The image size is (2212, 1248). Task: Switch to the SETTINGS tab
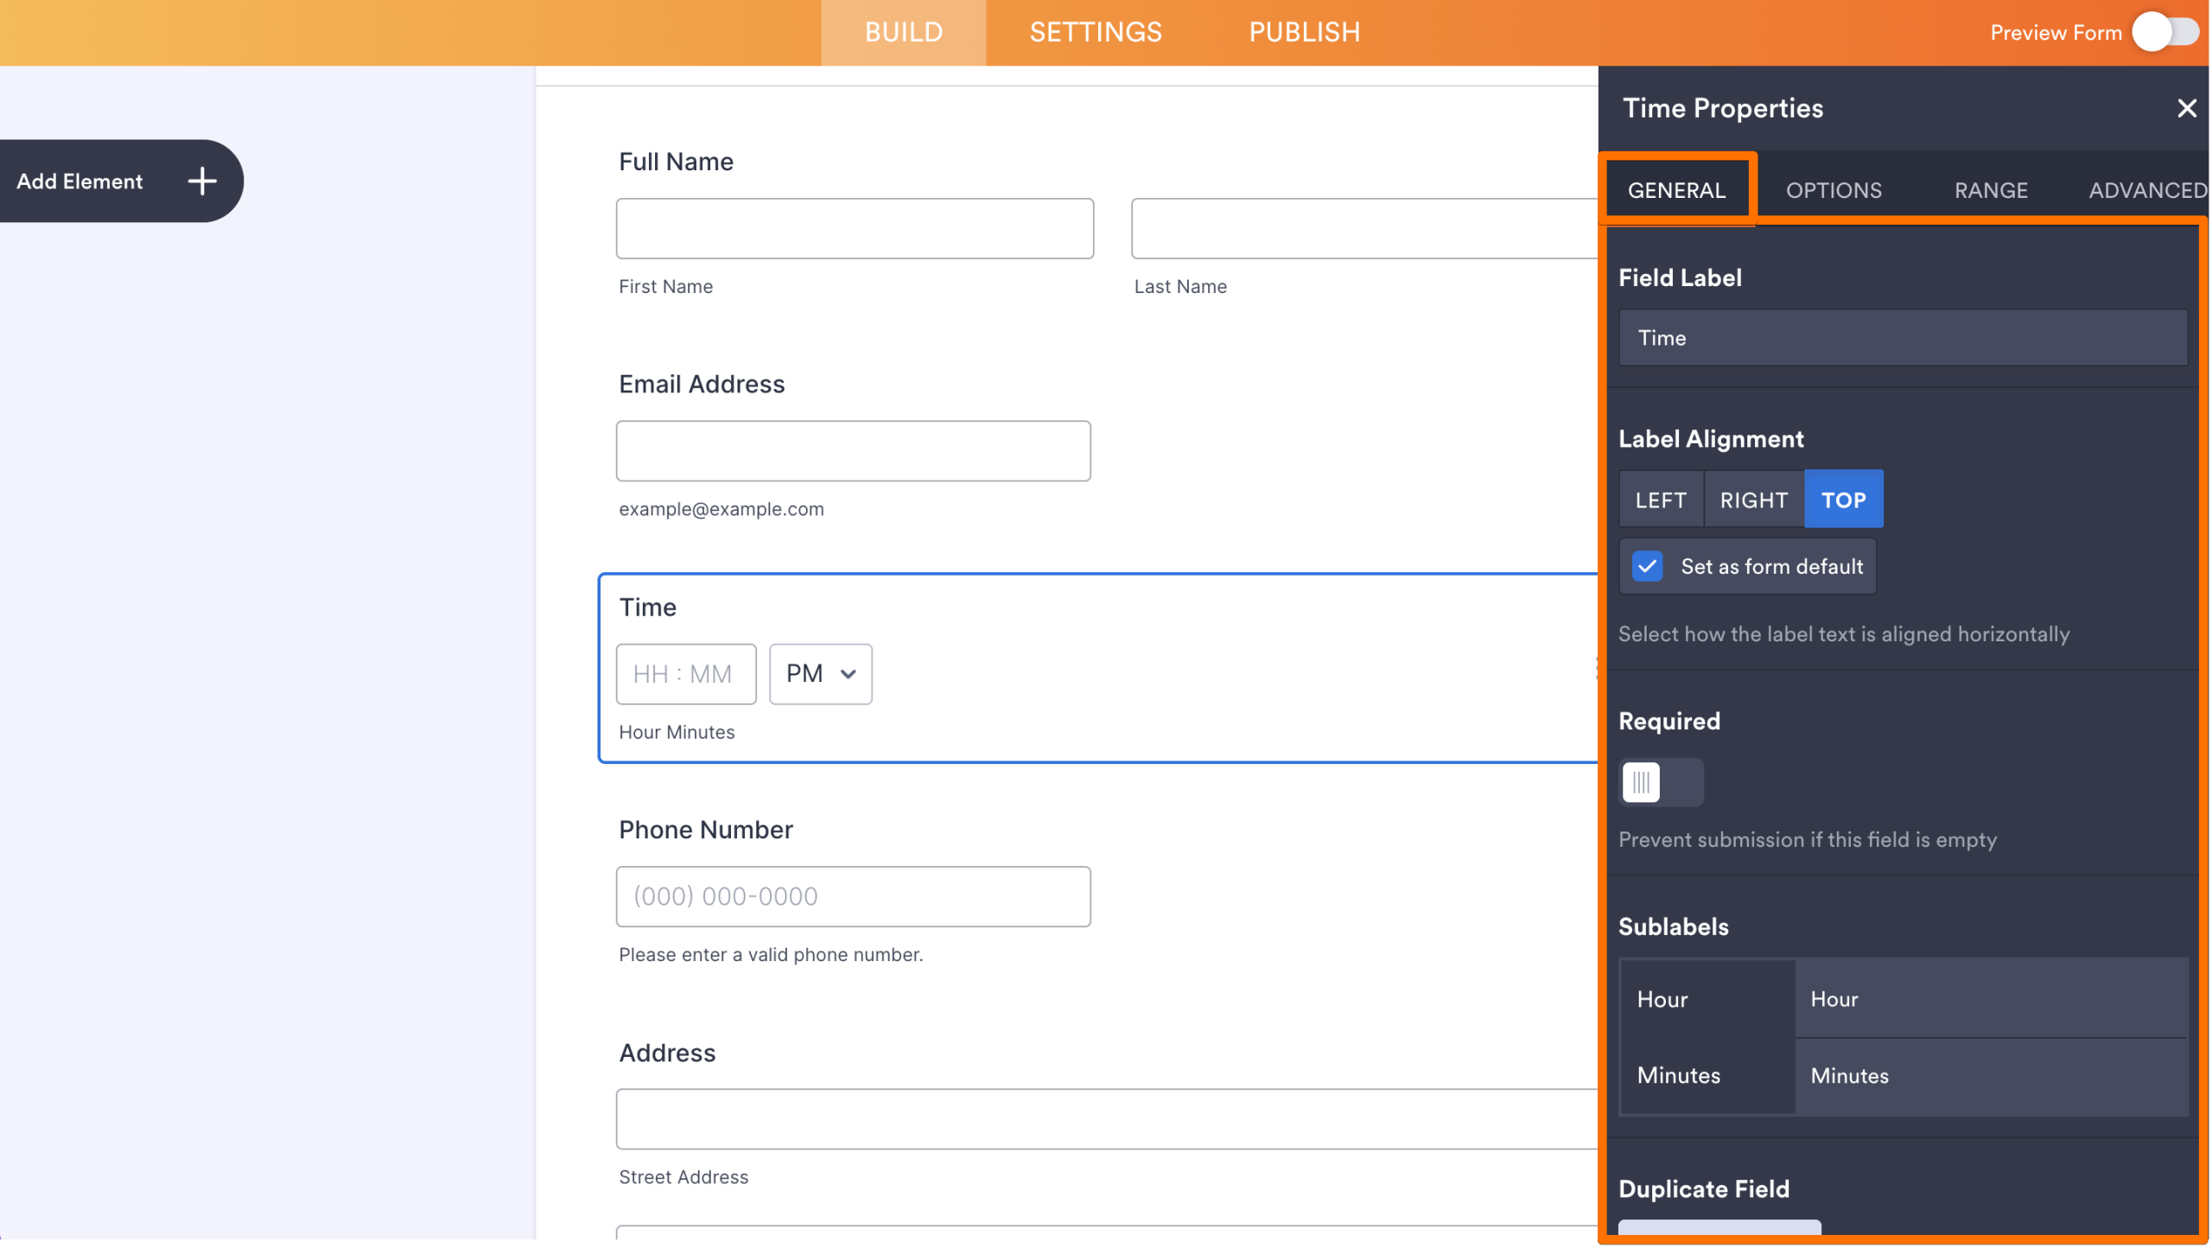click(x=1094, y=32)
